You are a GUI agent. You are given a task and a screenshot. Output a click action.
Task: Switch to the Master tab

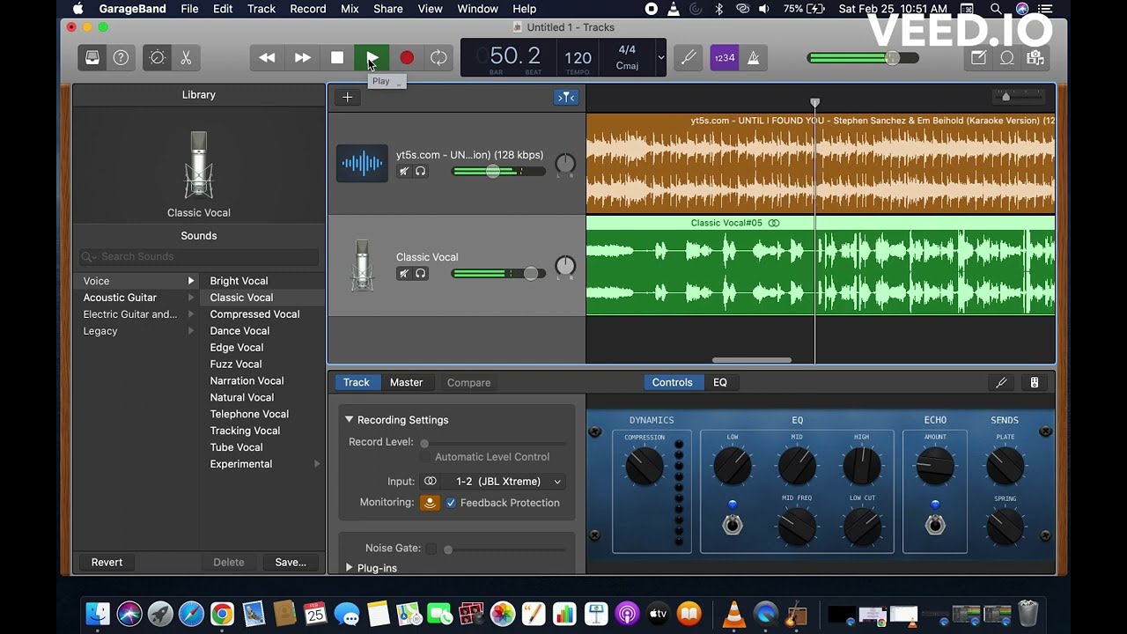click(406, 382)
